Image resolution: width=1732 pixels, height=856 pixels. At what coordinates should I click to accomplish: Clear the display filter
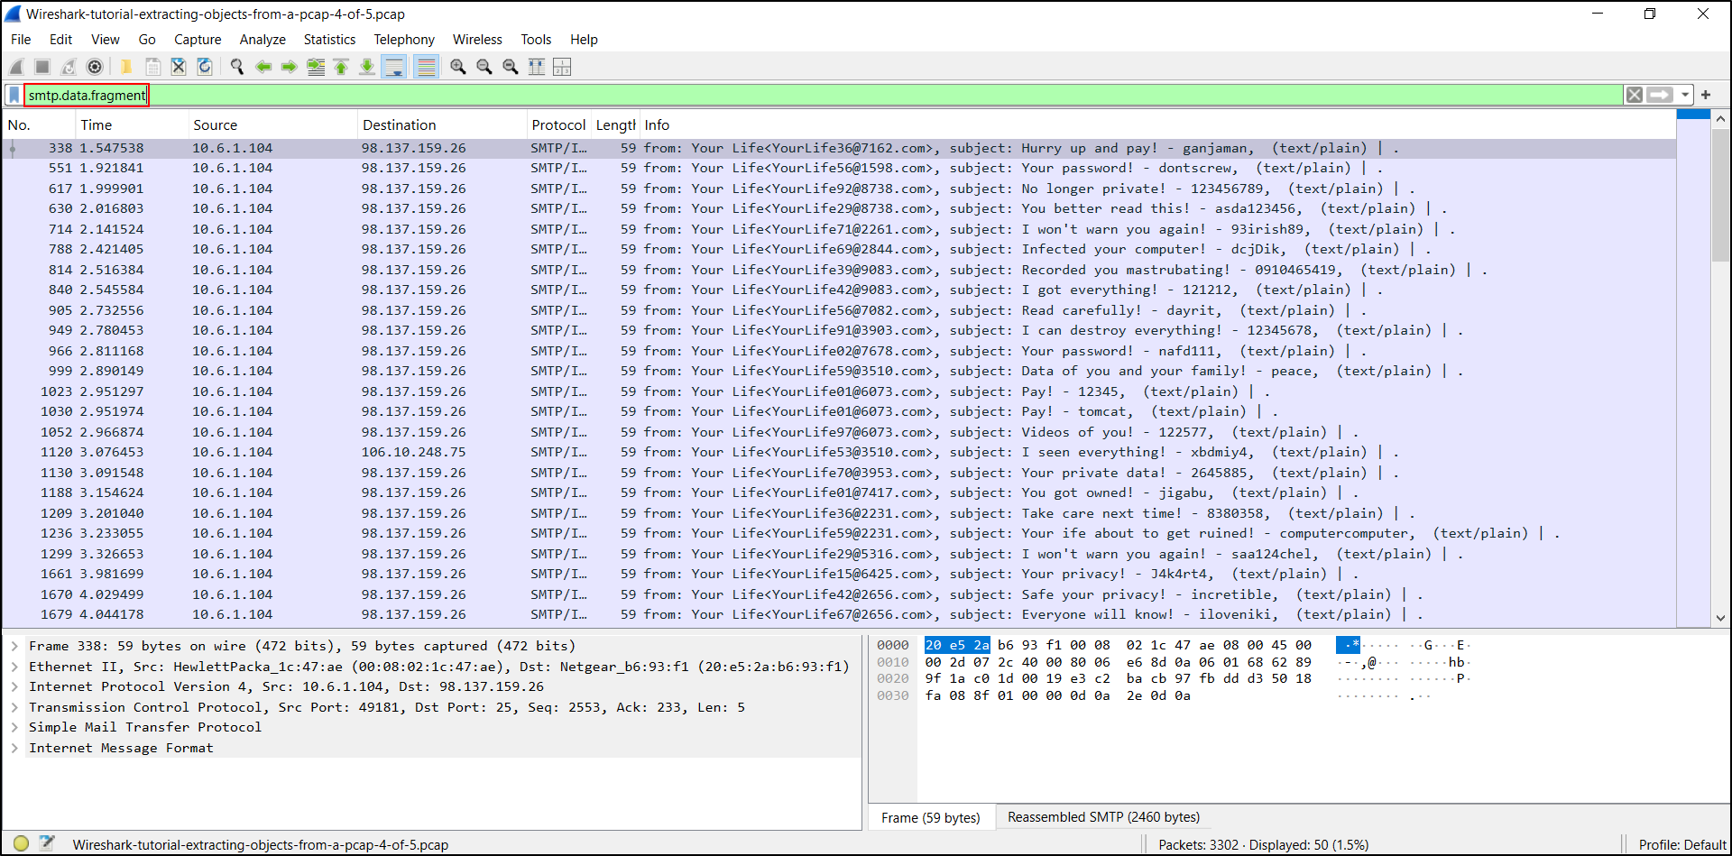[1635, 95]
